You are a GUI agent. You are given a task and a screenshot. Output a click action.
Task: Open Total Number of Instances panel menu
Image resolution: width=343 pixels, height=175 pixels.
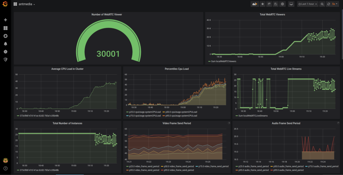click(67, 123)
